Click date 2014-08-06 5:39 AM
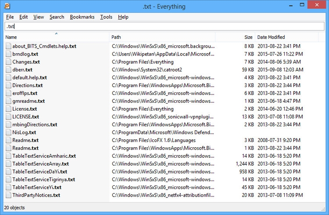This screenshot has width=329, height=215. (279, 62)
